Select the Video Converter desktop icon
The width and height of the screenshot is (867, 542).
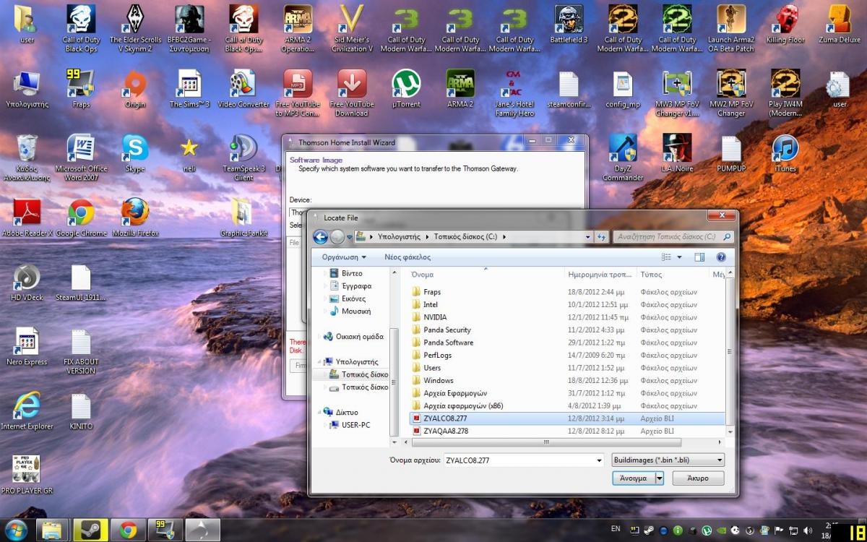tap(243, 89)
